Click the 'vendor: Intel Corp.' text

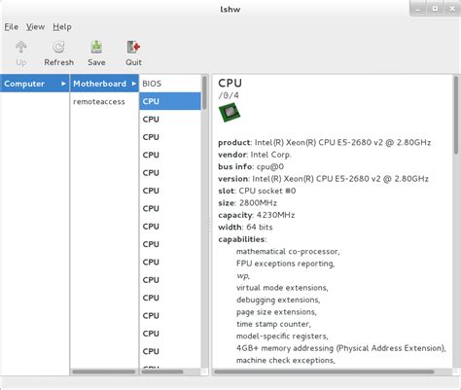255,155
